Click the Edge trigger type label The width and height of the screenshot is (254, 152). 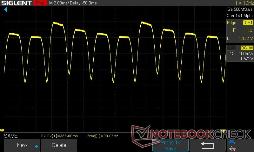coord(231,23)
